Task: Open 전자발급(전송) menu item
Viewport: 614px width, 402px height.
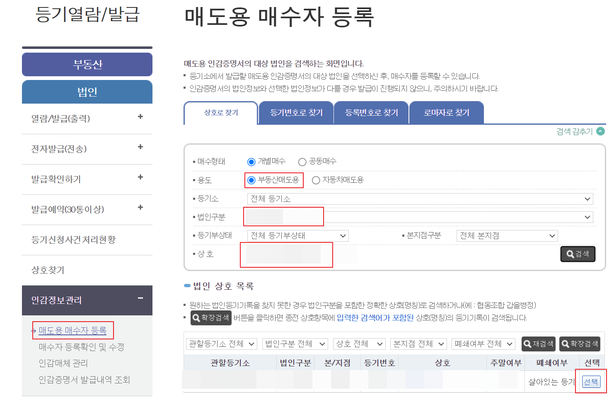Action: pyautogui.click(x=59, y=149)
